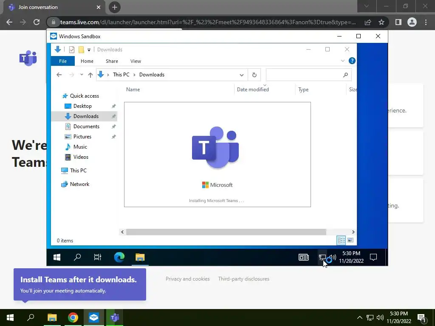
Task: Click the explorer Help question mark icon
Action: pos(352,61)
